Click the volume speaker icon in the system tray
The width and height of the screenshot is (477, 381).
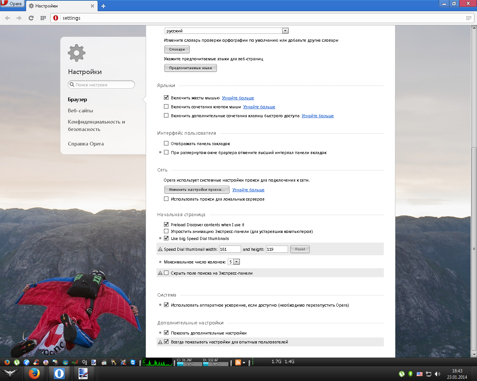point(437,374)
